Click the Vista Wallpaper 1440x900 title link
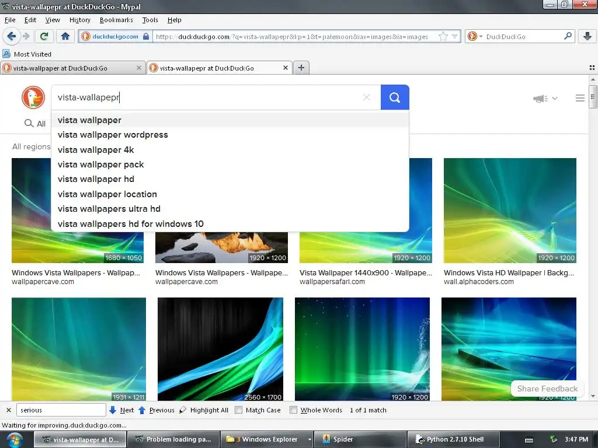 pyautogui.click(x=366, y=273)
